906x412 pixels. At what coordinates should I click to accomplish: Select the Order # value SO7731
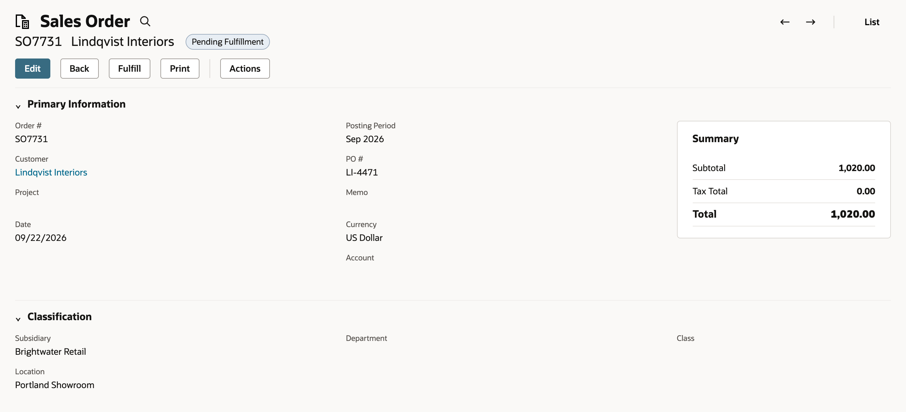(x=31, y=139)
